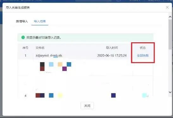Click file name zdjsrymd_drmb.xls
The image size is (173, 118).
[49, 56]
